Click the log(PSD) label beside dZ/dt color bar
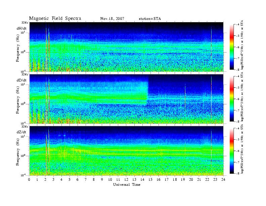The height and width of the screenshot is (206, 266). click(x=242, y=149)
